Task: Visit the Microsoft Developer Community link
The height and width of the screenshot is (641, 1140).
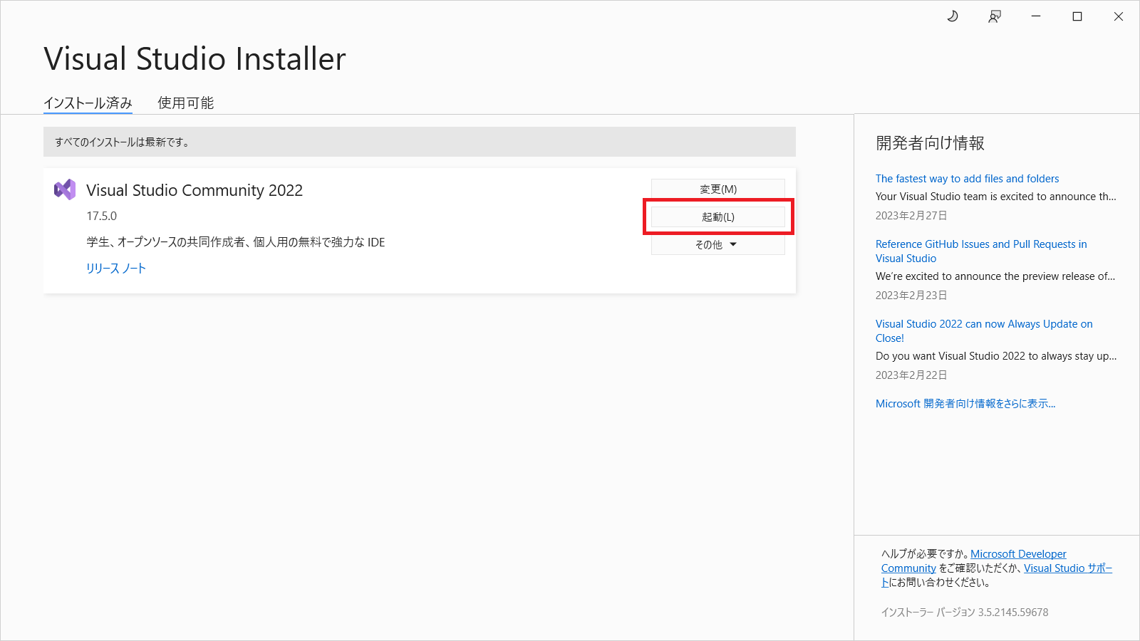Action: 1017,554
